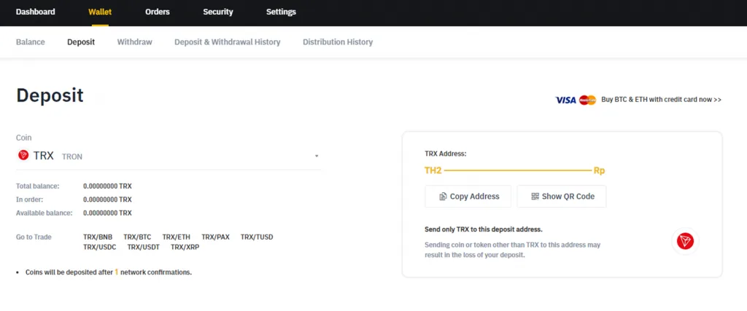747x311 pixels.
Task: Open Settings in top navigation
Action: coord(281,12)
